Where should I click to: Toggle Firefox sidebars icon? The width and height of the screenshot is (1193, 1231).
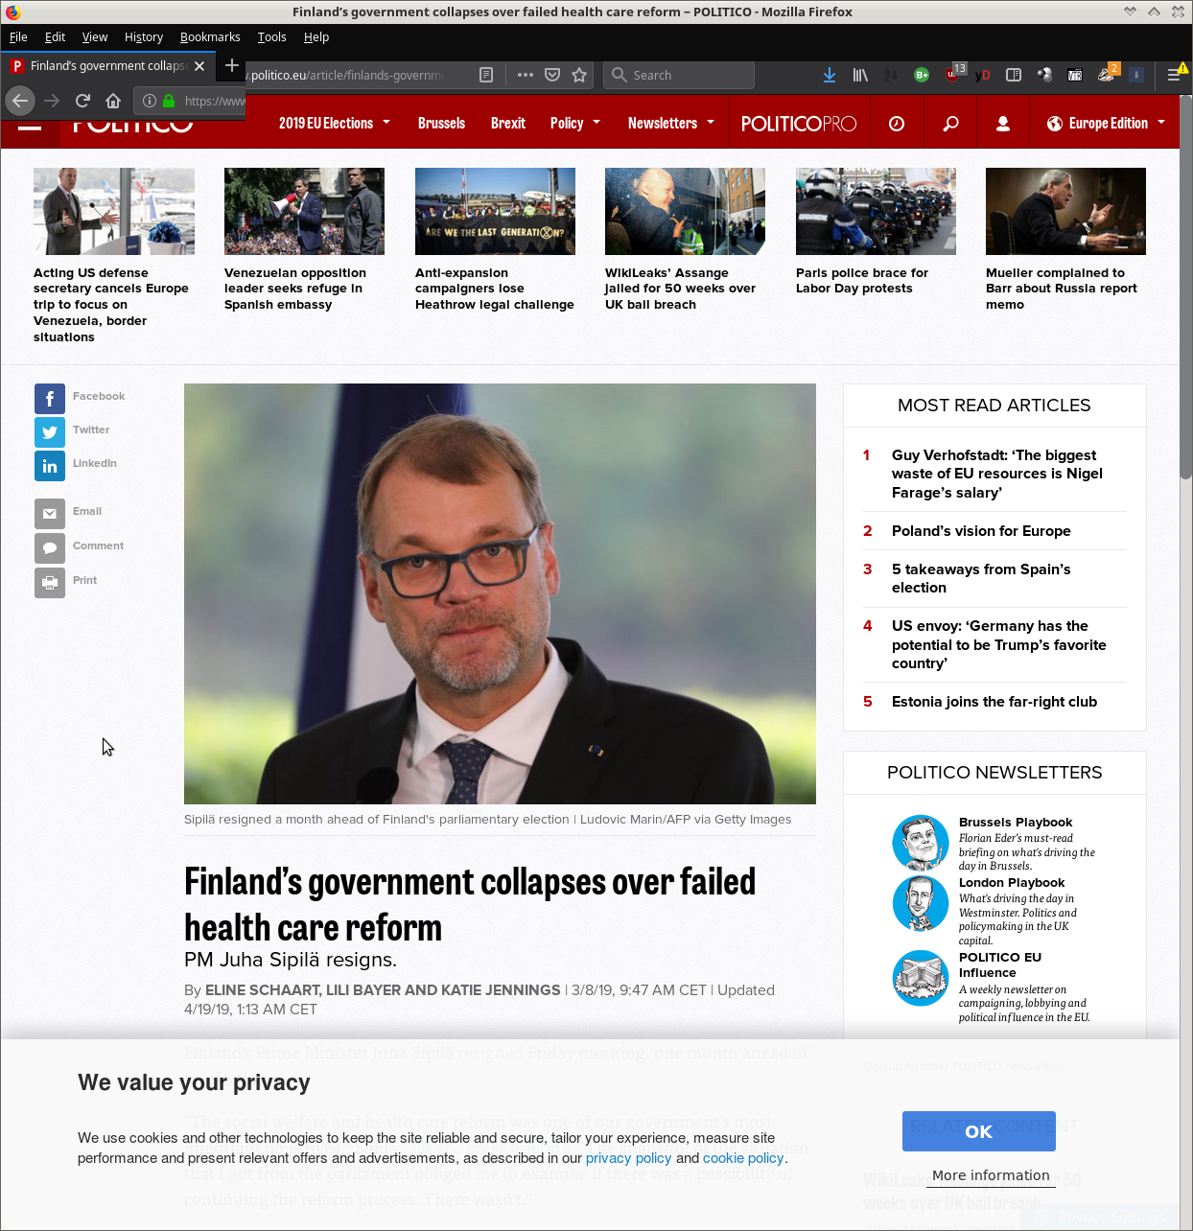click(1014, 75)
